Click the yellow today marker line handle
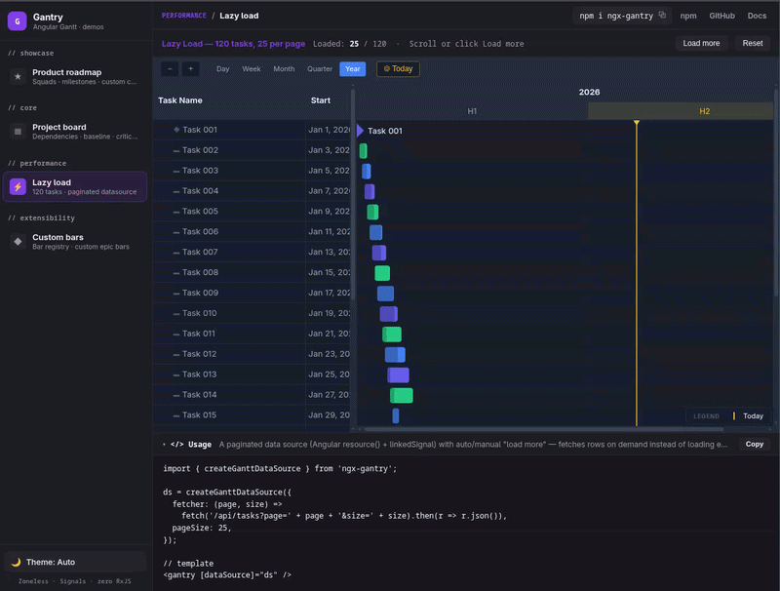 tap(637, 122)
